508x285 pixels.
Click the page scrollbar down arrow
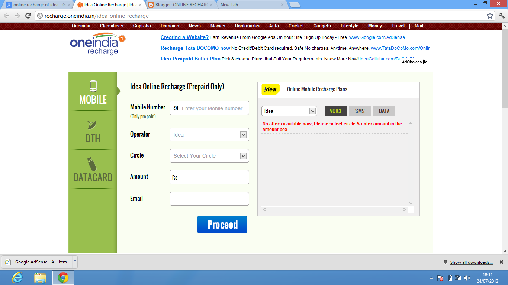(x=505, y=251)
